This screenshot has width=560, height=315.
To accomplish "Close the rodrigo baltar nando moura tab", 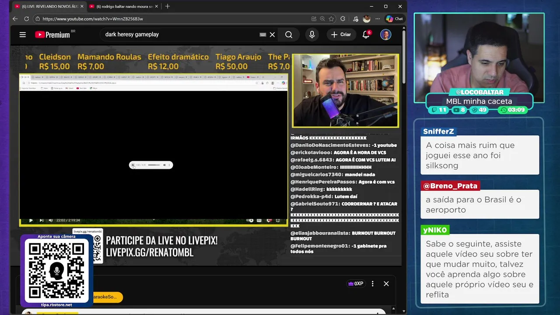I will point(156,6).
